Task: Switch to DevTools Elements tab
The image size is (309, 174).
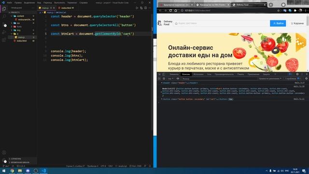Action: (174, 74)
